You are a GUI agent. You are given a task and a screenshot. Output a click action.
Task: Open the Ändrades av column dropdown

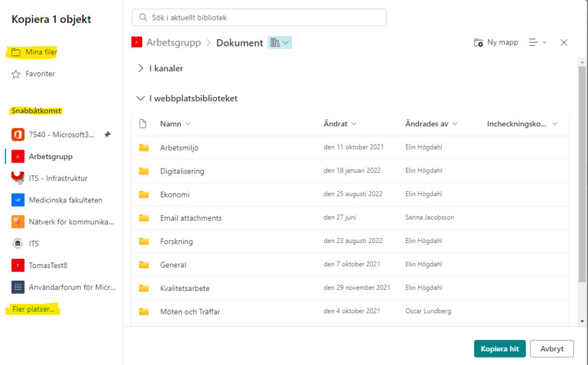455,124
